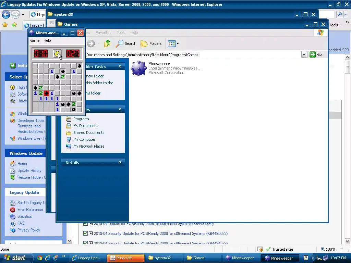Screen dimensions: 351x263
Task: Click the IE search magnifier button
Action: [x=340, y=14]
